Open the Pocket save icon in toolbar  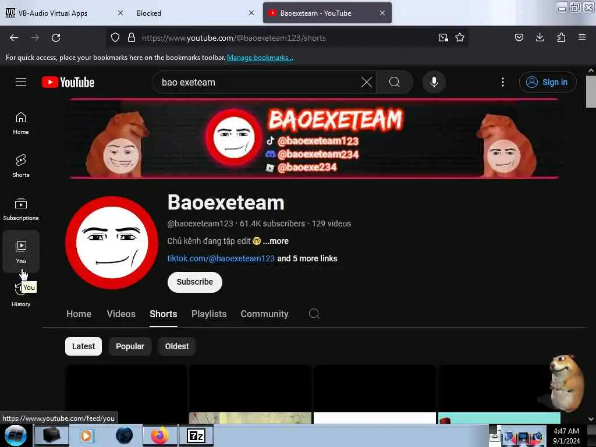tap(519, 37)
